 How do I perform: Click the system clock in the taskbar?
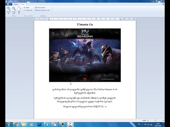tap(158, 125)
